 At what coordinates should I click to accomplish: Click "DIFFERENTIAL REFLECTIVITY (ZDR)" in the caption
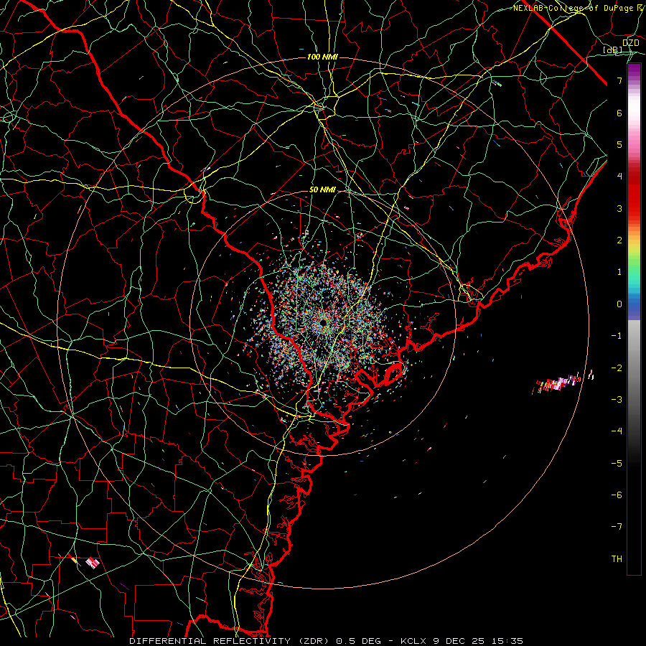(x=230, y=641)
